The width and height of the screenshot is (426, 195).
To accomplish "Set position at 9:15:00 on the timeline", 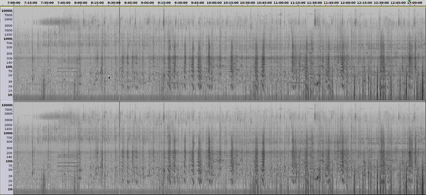I will [164, 3].
